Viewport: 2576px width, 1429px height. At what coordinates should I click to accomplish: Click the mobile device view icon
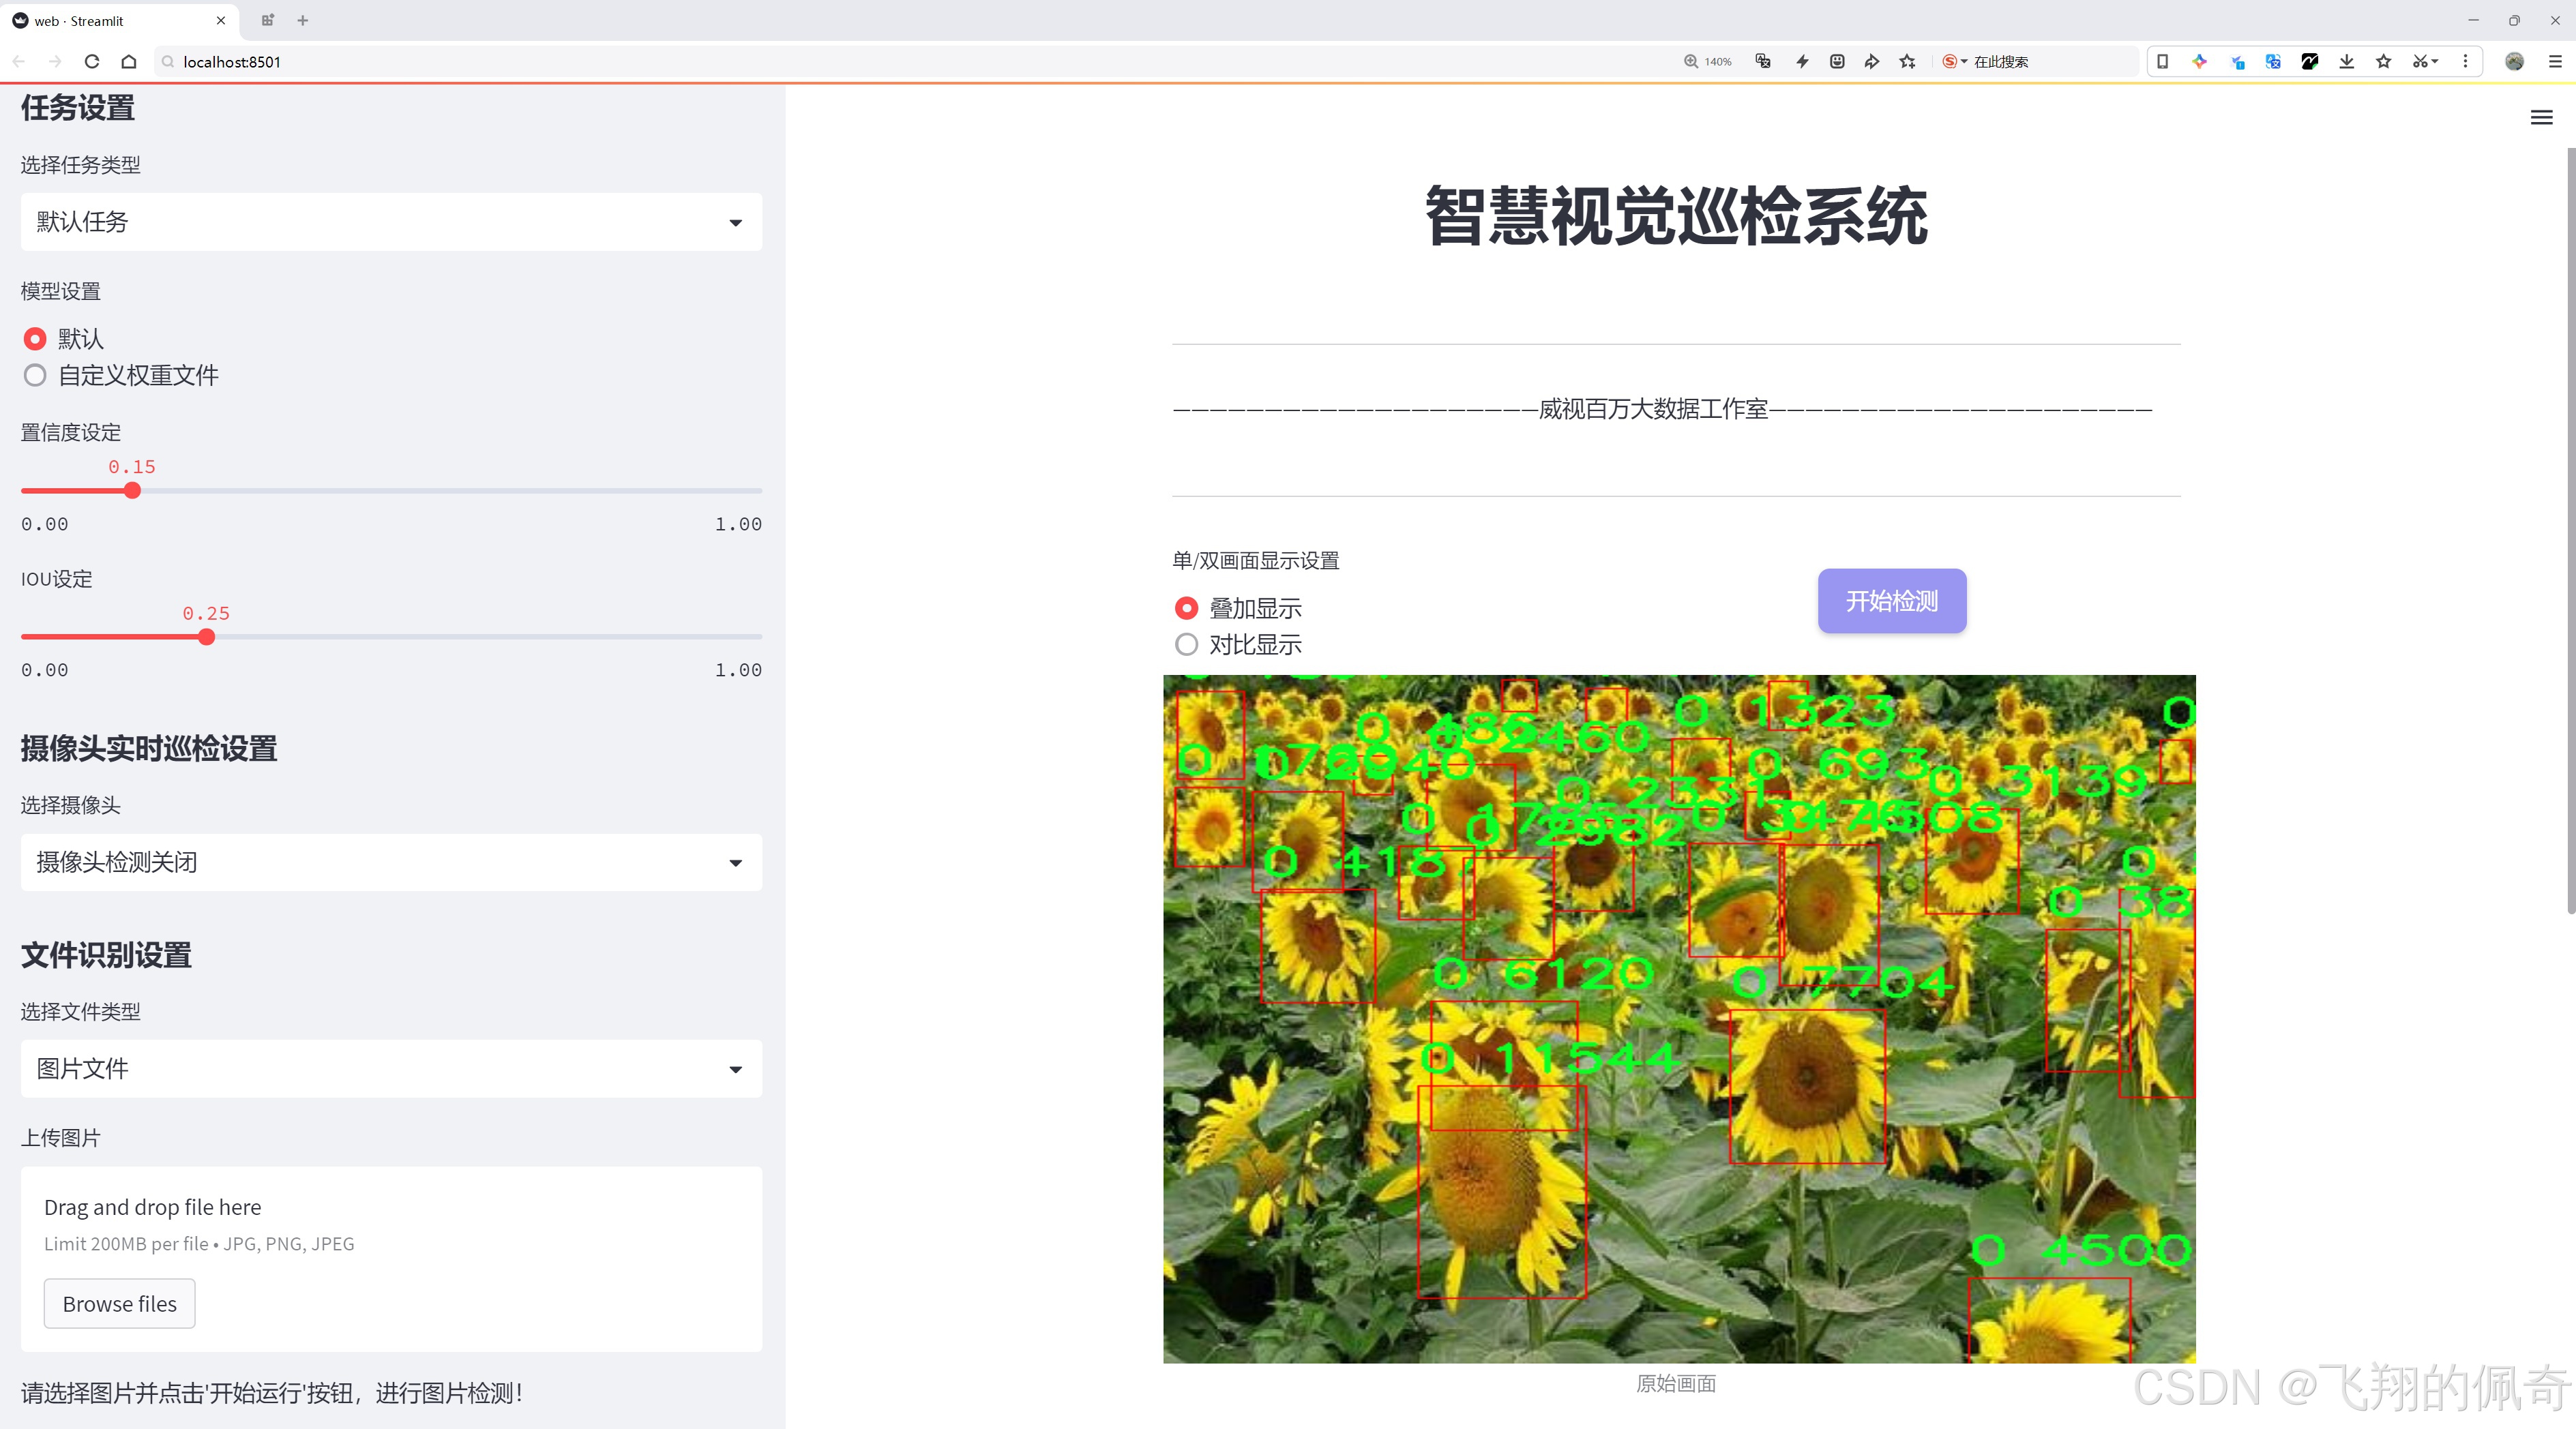[2163, 62]
